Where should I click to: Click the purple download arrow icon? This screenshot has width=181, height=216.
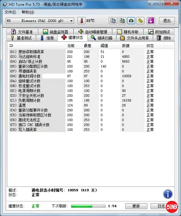pos(151,21)
